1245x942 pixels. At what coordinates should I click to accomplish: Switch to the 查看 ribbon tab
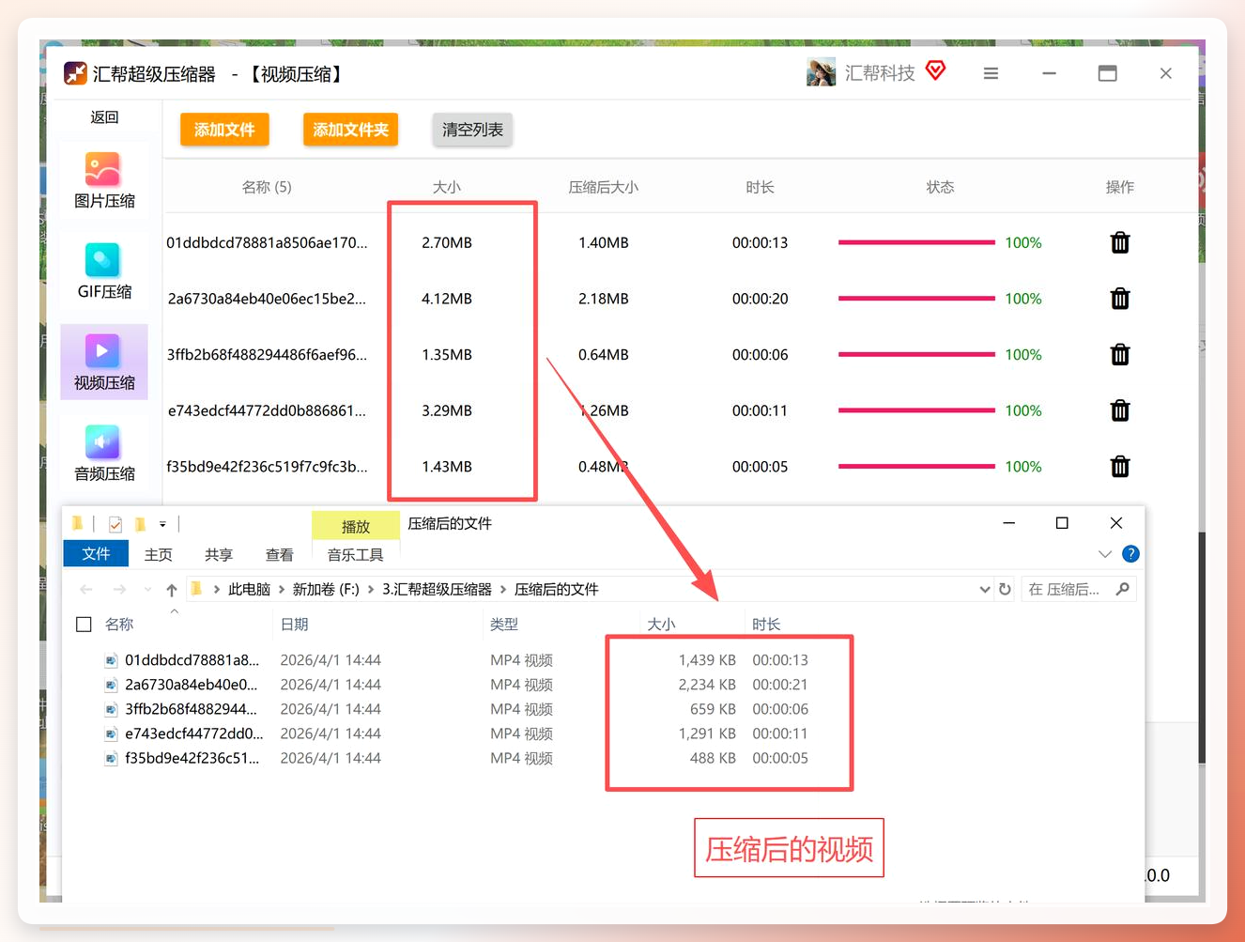279,555
